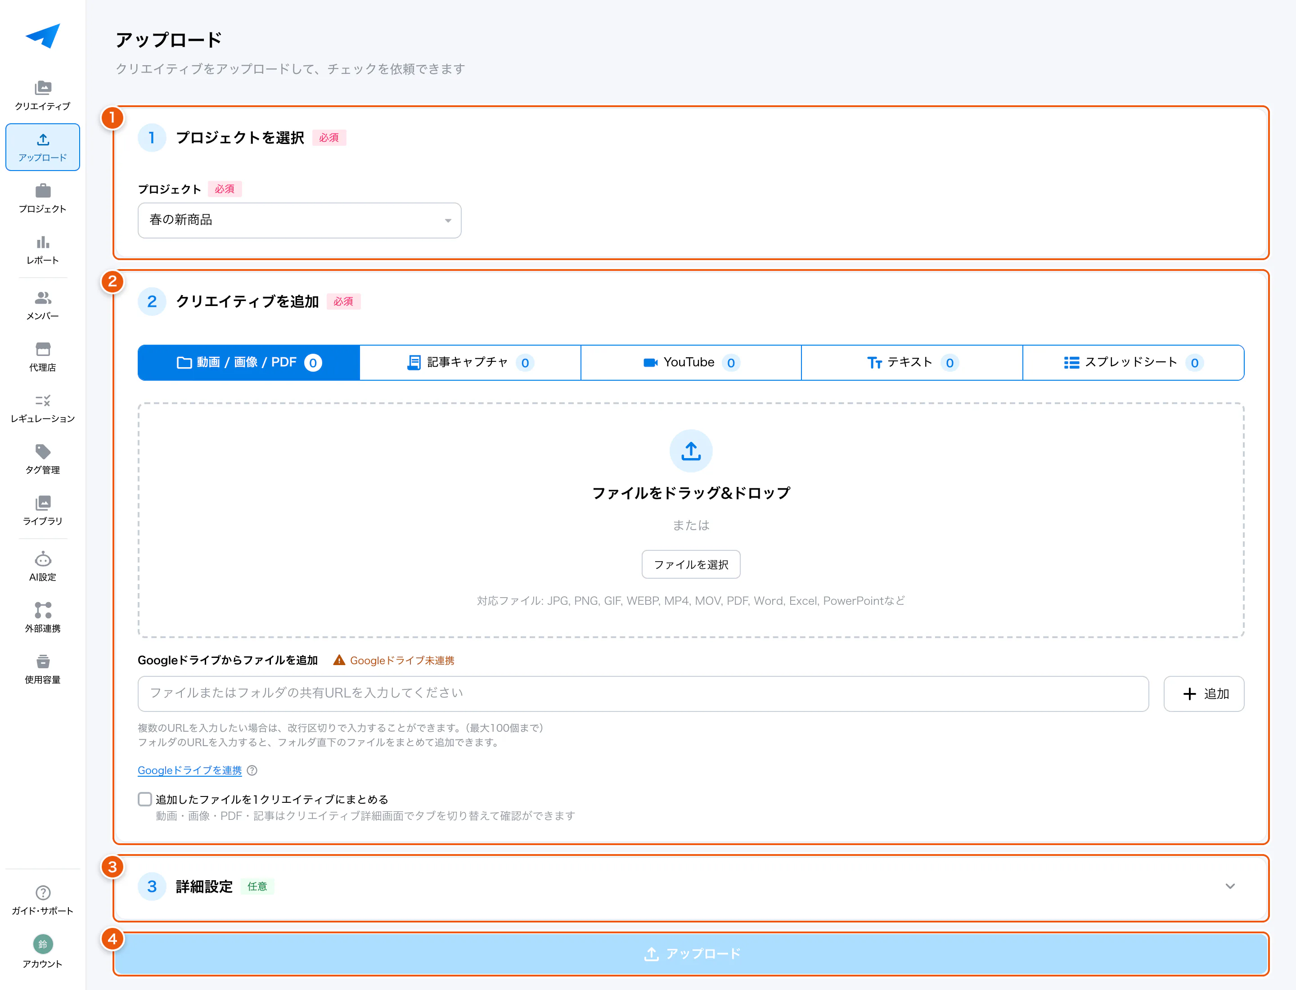Click the upload arrow circle in drop zone
The width and height of the screenshot is (1296, 990).
(x=691, y=451)
